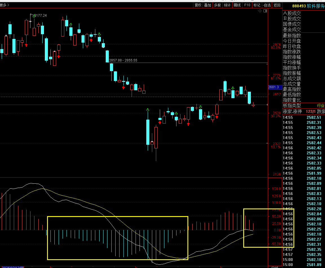Image resolution: width=325 pixels, height=268 pixels.
Task: Toggle the side panel layout icon
Action: click(x=265, y=11)
